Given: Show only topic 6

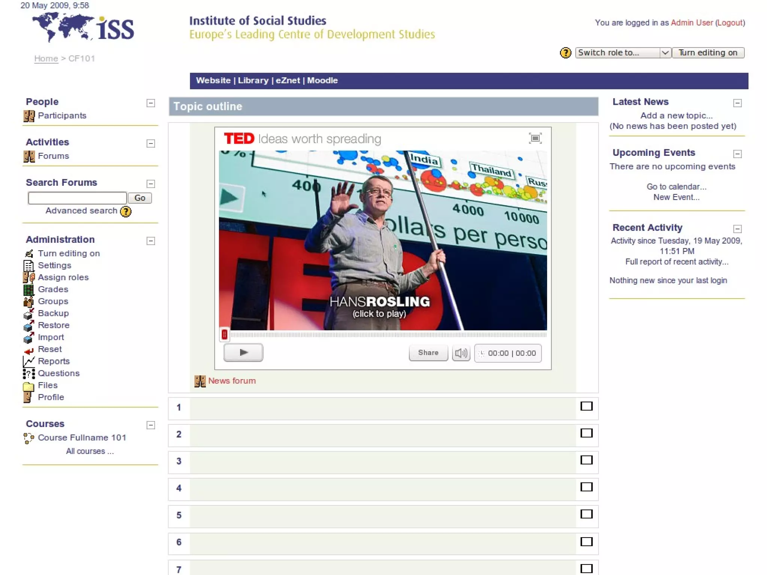Looking at the screenshot, I should 586,542.
